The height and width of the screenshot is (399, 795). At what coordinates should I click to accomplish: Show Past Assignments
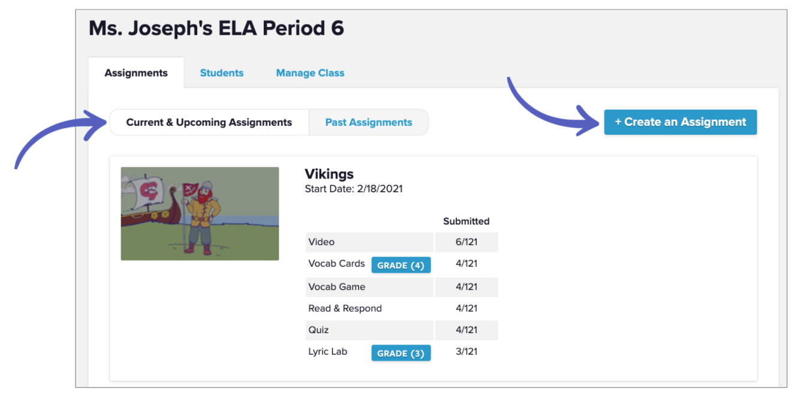(x=369, y=122)
